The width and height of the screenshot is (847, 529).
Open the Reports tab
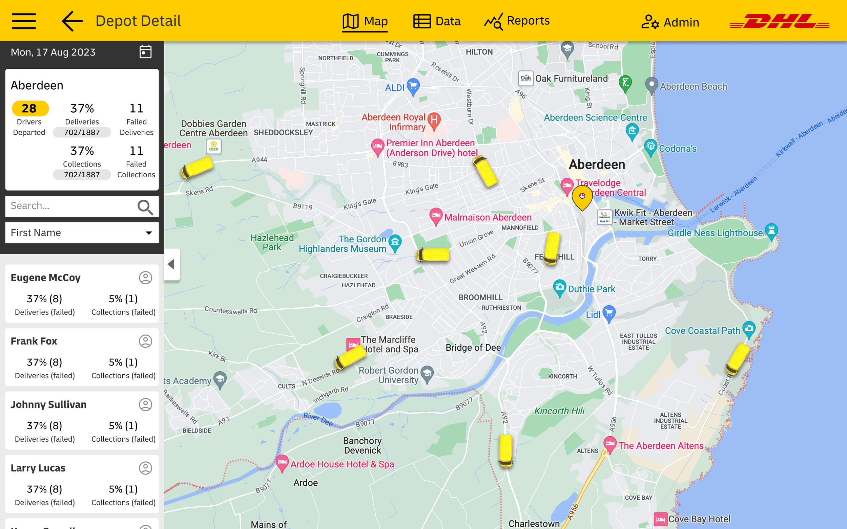point(517,21)
